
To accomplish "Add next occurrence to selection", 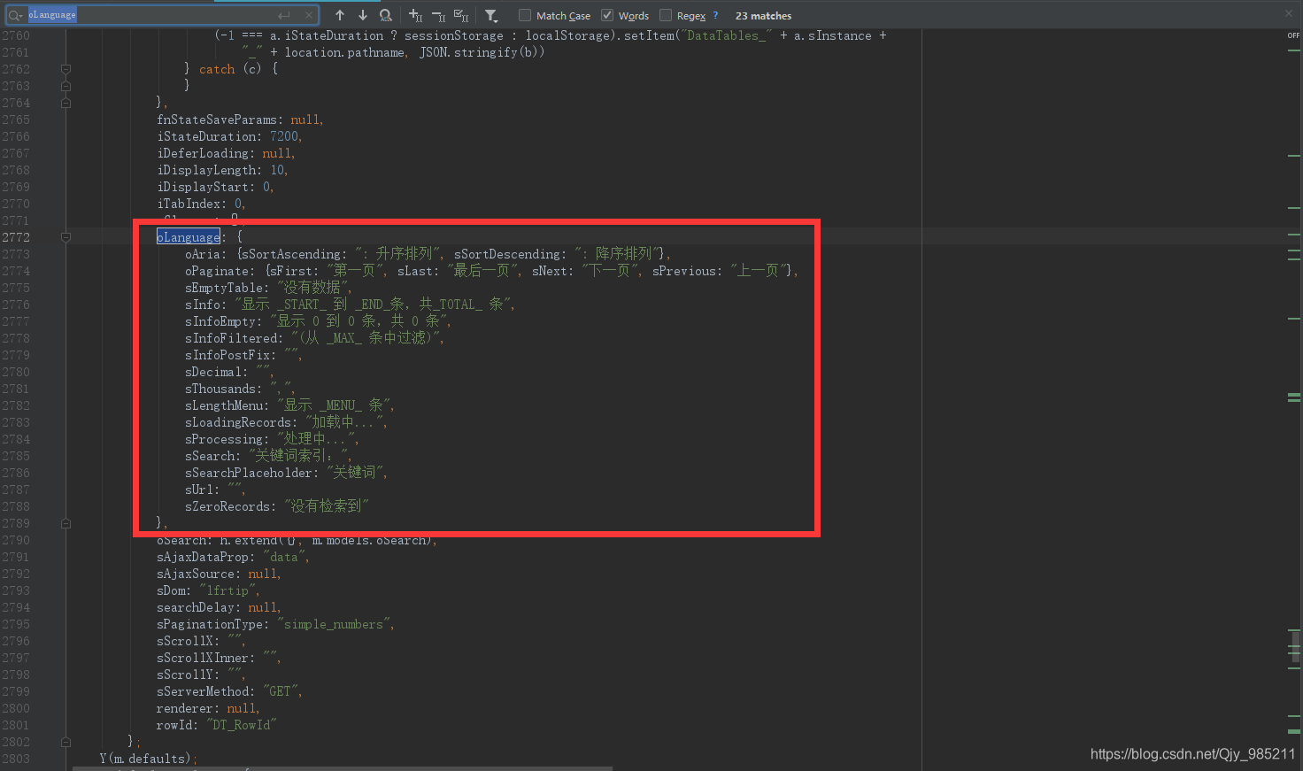I will [x=415, y=15].
